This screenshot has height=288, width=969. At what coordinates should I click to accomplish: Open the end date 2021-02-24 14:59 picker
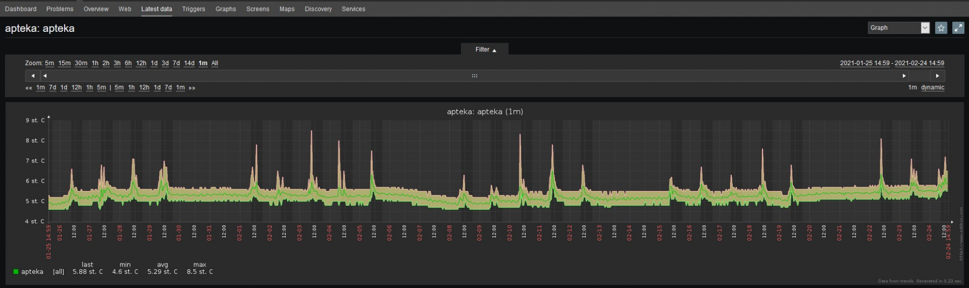click(x=919, y=63)
